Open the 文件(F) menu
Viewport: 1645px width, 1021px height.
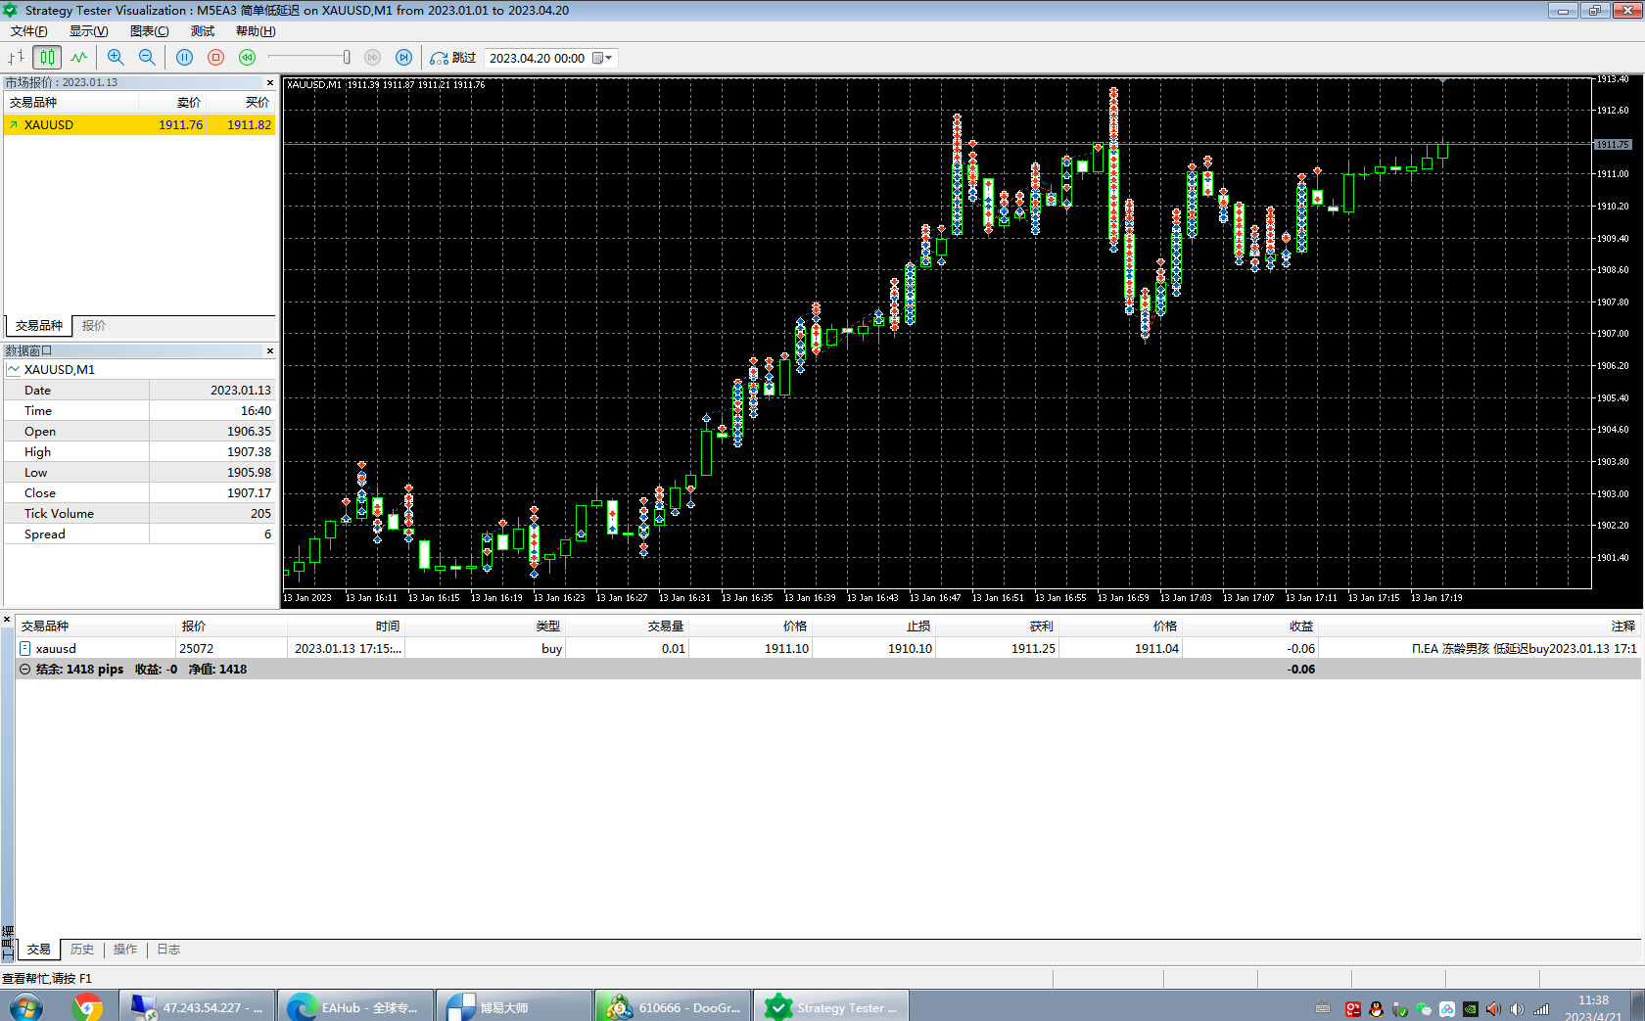point(29,31)
